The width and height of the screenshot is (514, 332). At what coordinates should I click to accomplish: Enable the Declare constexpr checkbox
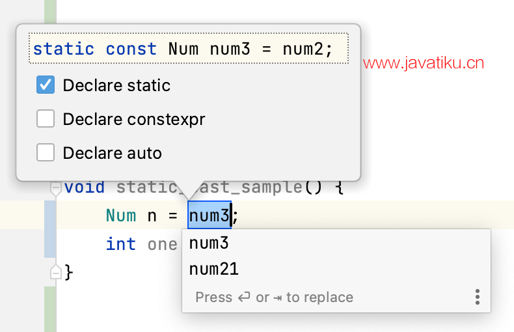pyautogui.click(x=46, y=119)
